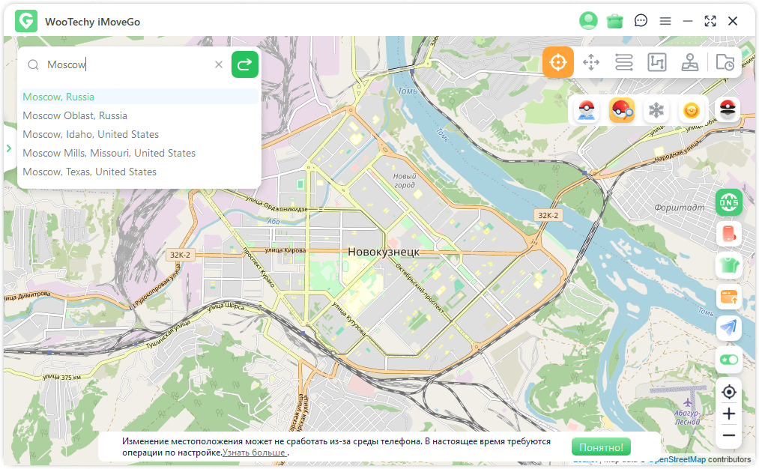
Task: Switch to Jump Teleport mode
Action: click(x=591, y=62)
